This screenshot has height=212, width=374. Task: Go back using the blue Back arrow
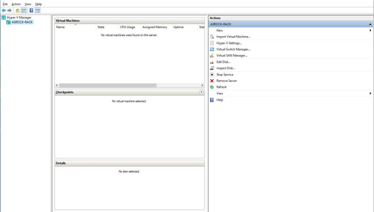pos(4,11)
